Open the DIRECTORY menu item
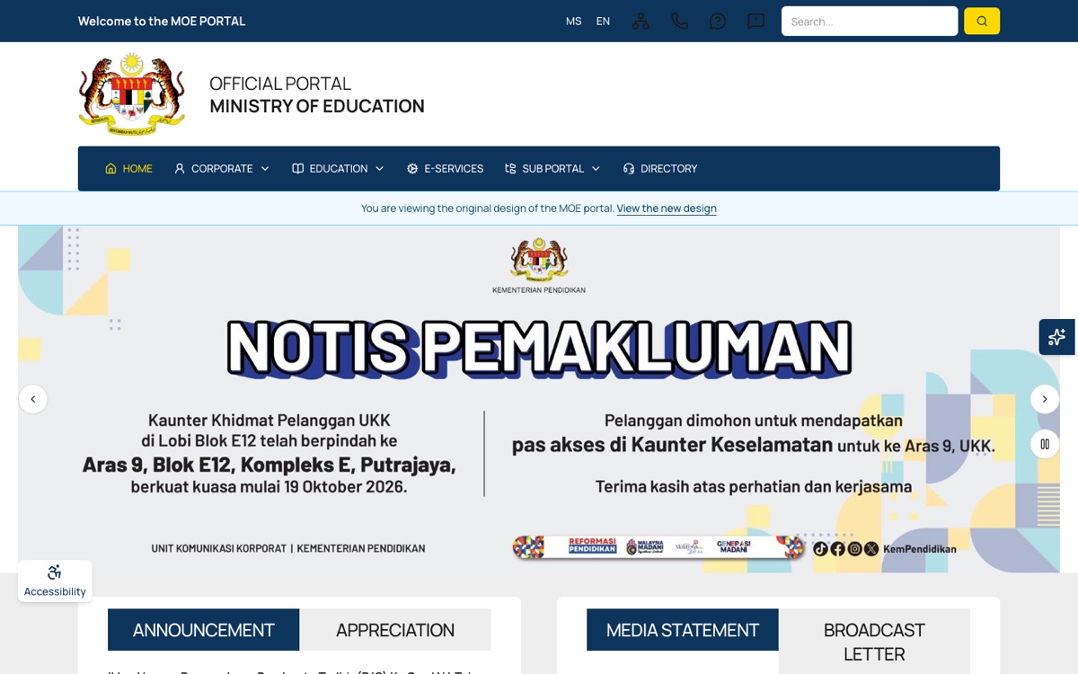The height and width of the screenshot is (674, 1078). click(x=660, y=168)
